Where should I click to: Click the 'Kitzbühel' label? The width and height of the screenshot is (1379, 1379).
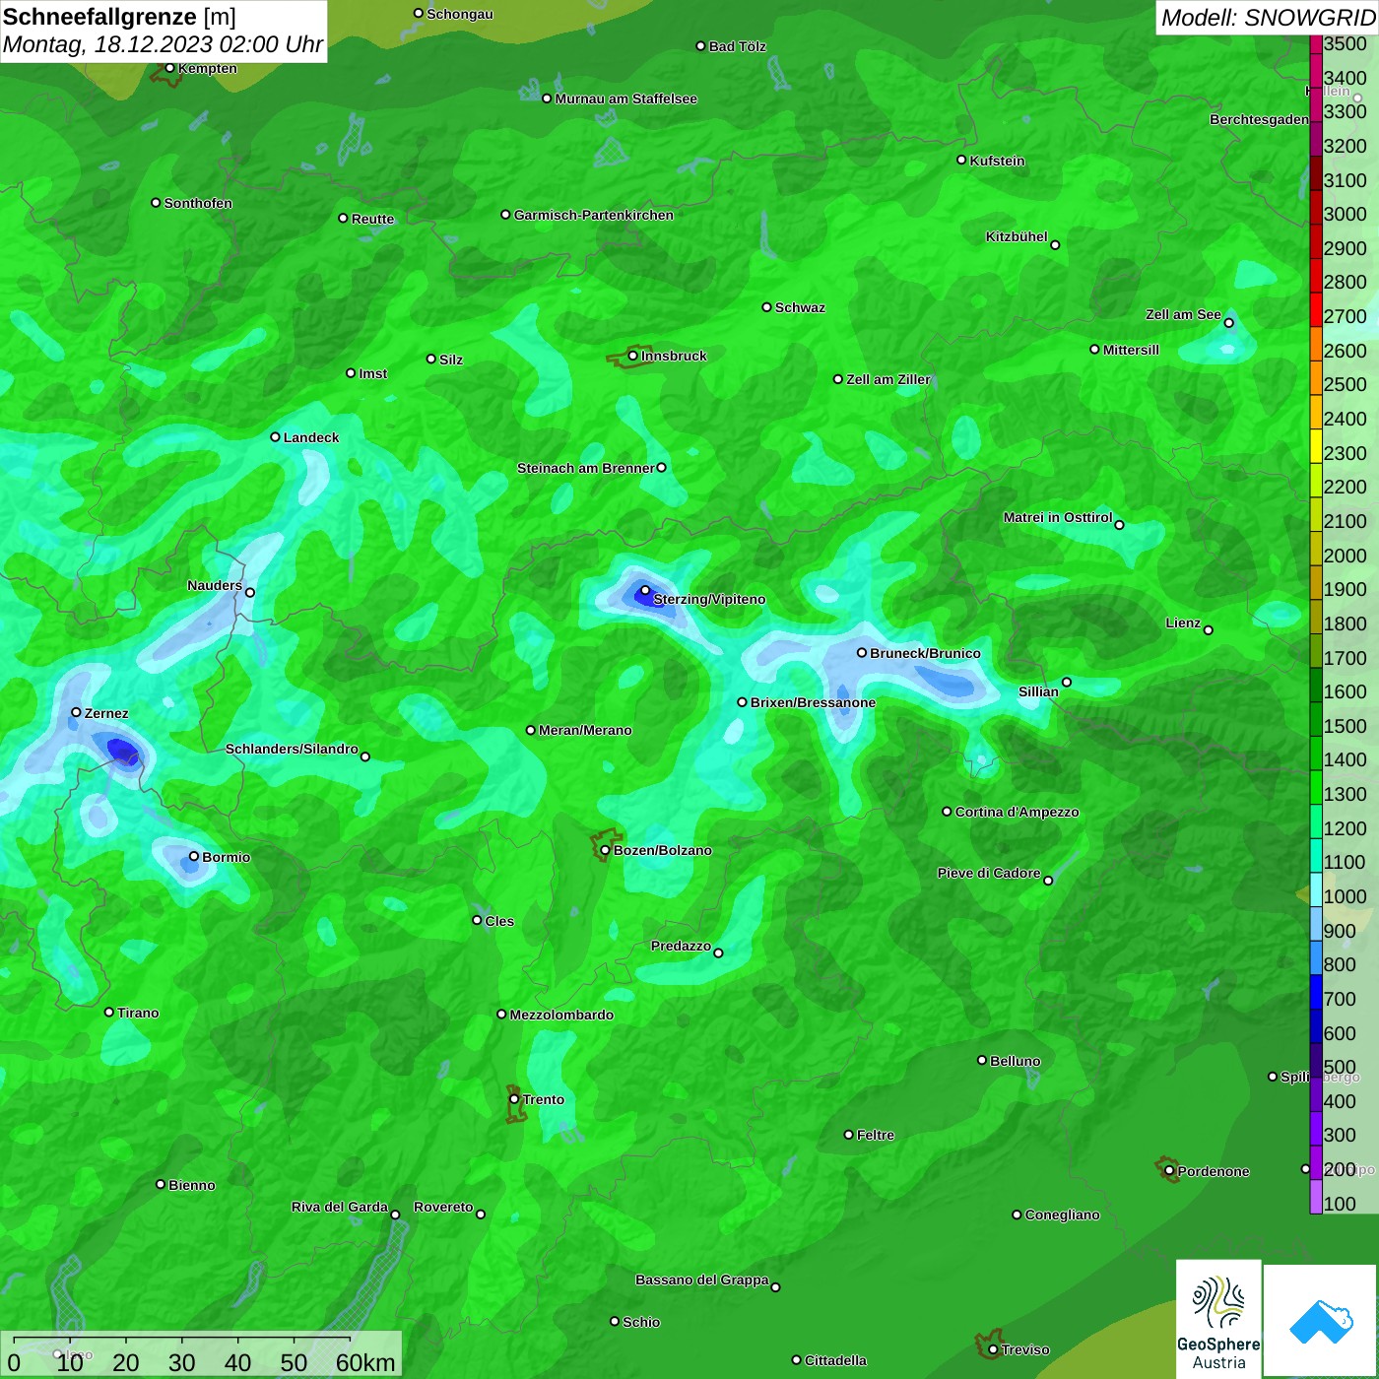[x=1017, y=236]
